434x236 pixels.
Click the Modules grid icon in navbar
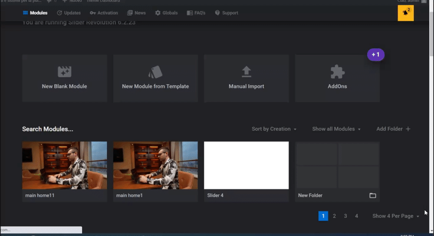tap(26, 13)
